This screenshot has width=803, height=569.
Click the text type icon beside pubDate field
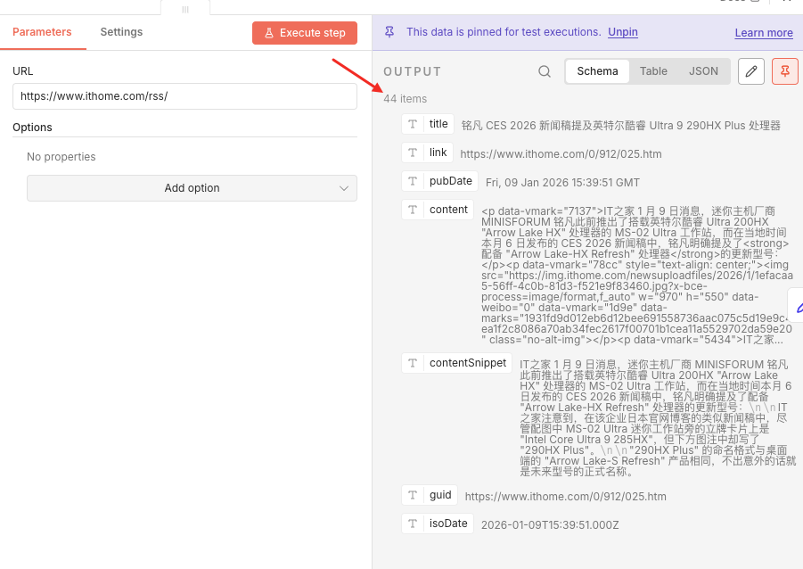tap(413, 181)
